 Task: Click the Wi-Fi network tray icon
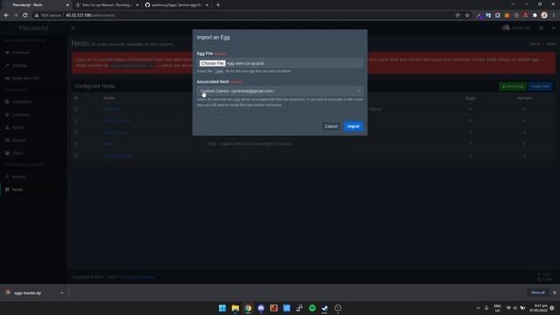point(508,308)
